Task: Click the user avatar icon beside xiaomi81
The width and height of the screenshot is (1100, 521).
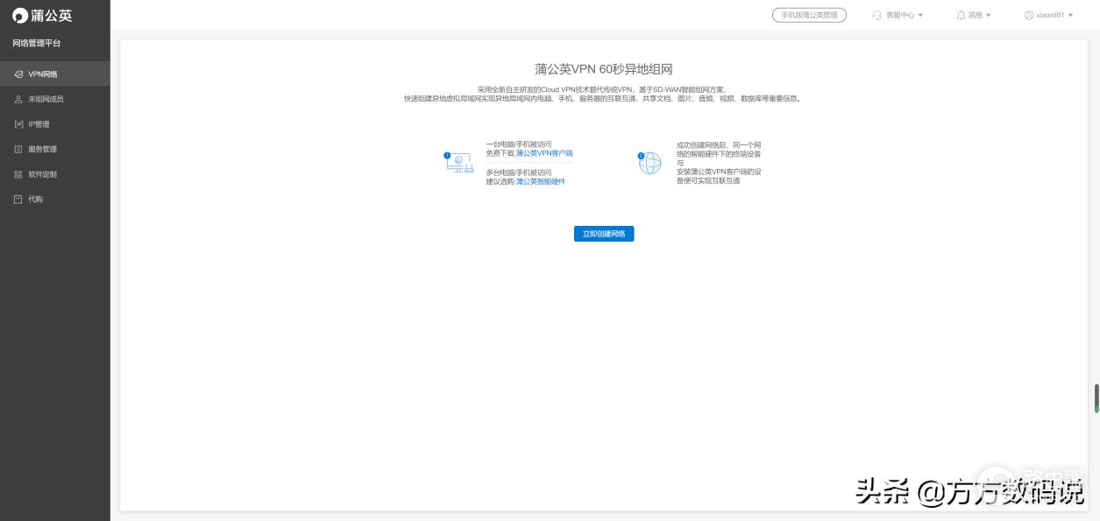Action: tap(1029, 15)
